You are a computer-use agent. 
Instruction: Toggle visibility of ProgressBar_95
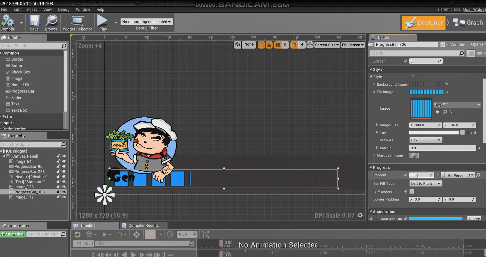coord(64,166)
